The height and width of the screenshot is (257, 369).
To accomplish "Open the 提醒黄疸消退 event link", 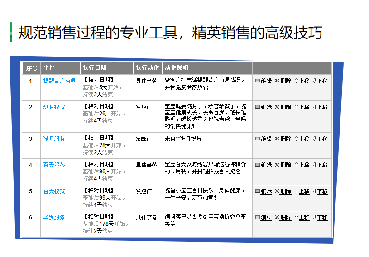I will tap(59, 81).
